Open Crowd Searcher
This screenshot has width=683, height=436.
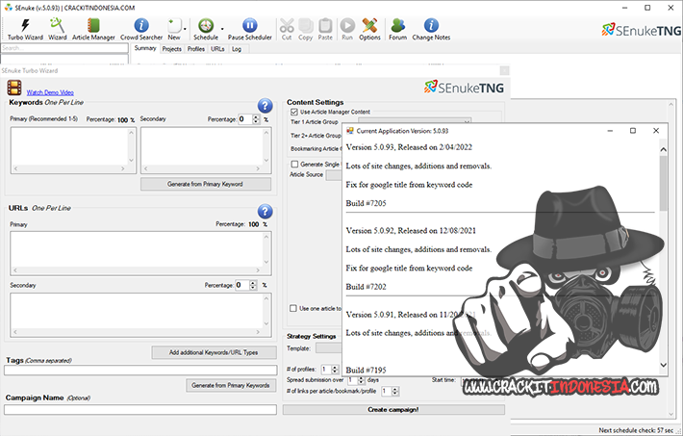tap(141, 29)
